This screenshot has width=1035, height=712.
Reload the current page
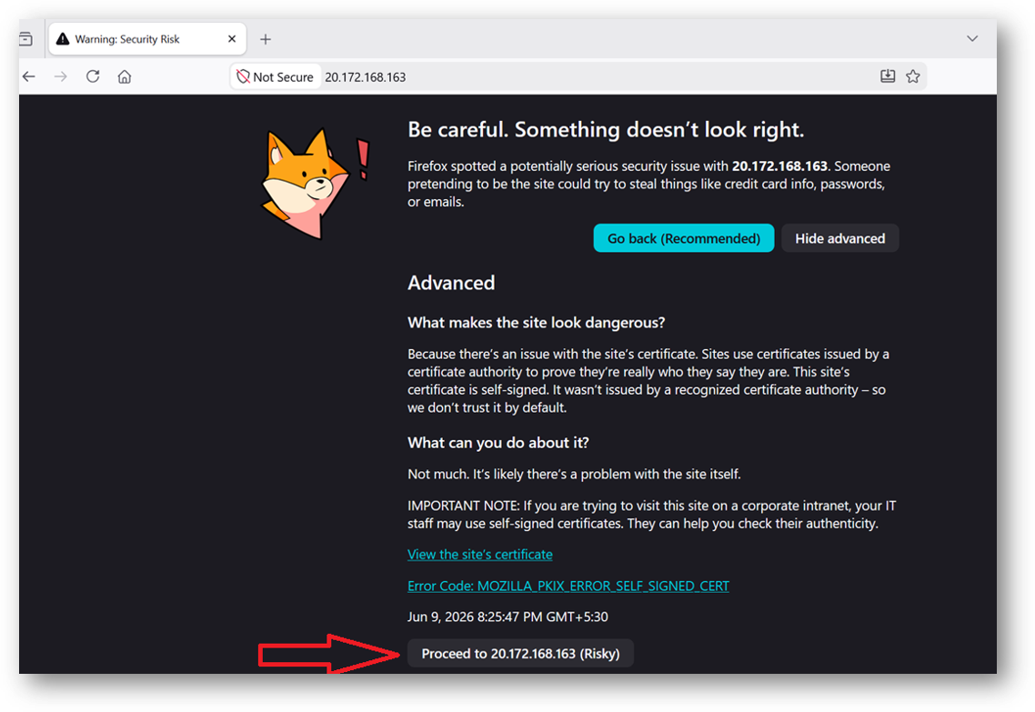(93, 76)
